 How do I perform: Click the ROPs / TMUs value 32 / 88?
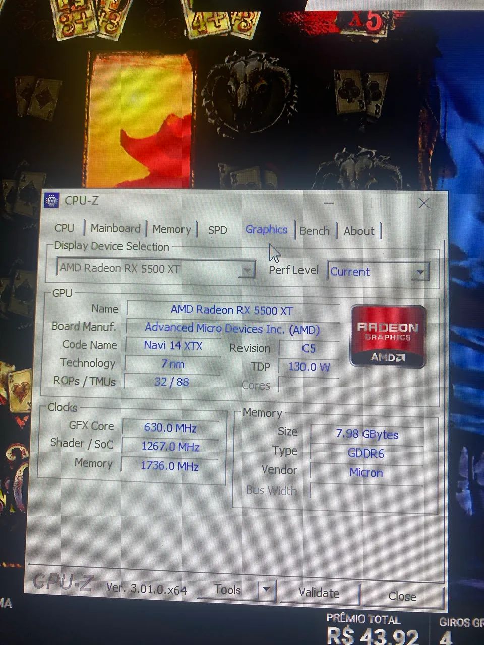point(172,382)
